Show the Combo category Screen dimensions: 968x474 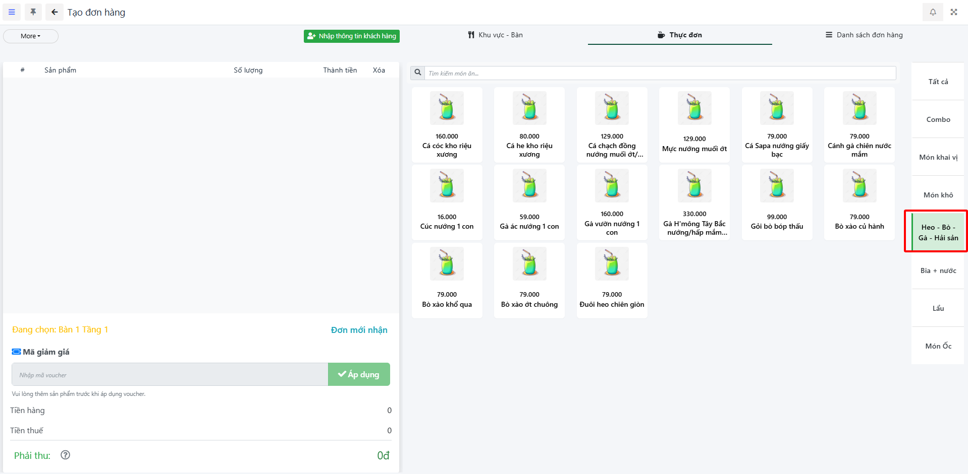[x=938, y=119]
